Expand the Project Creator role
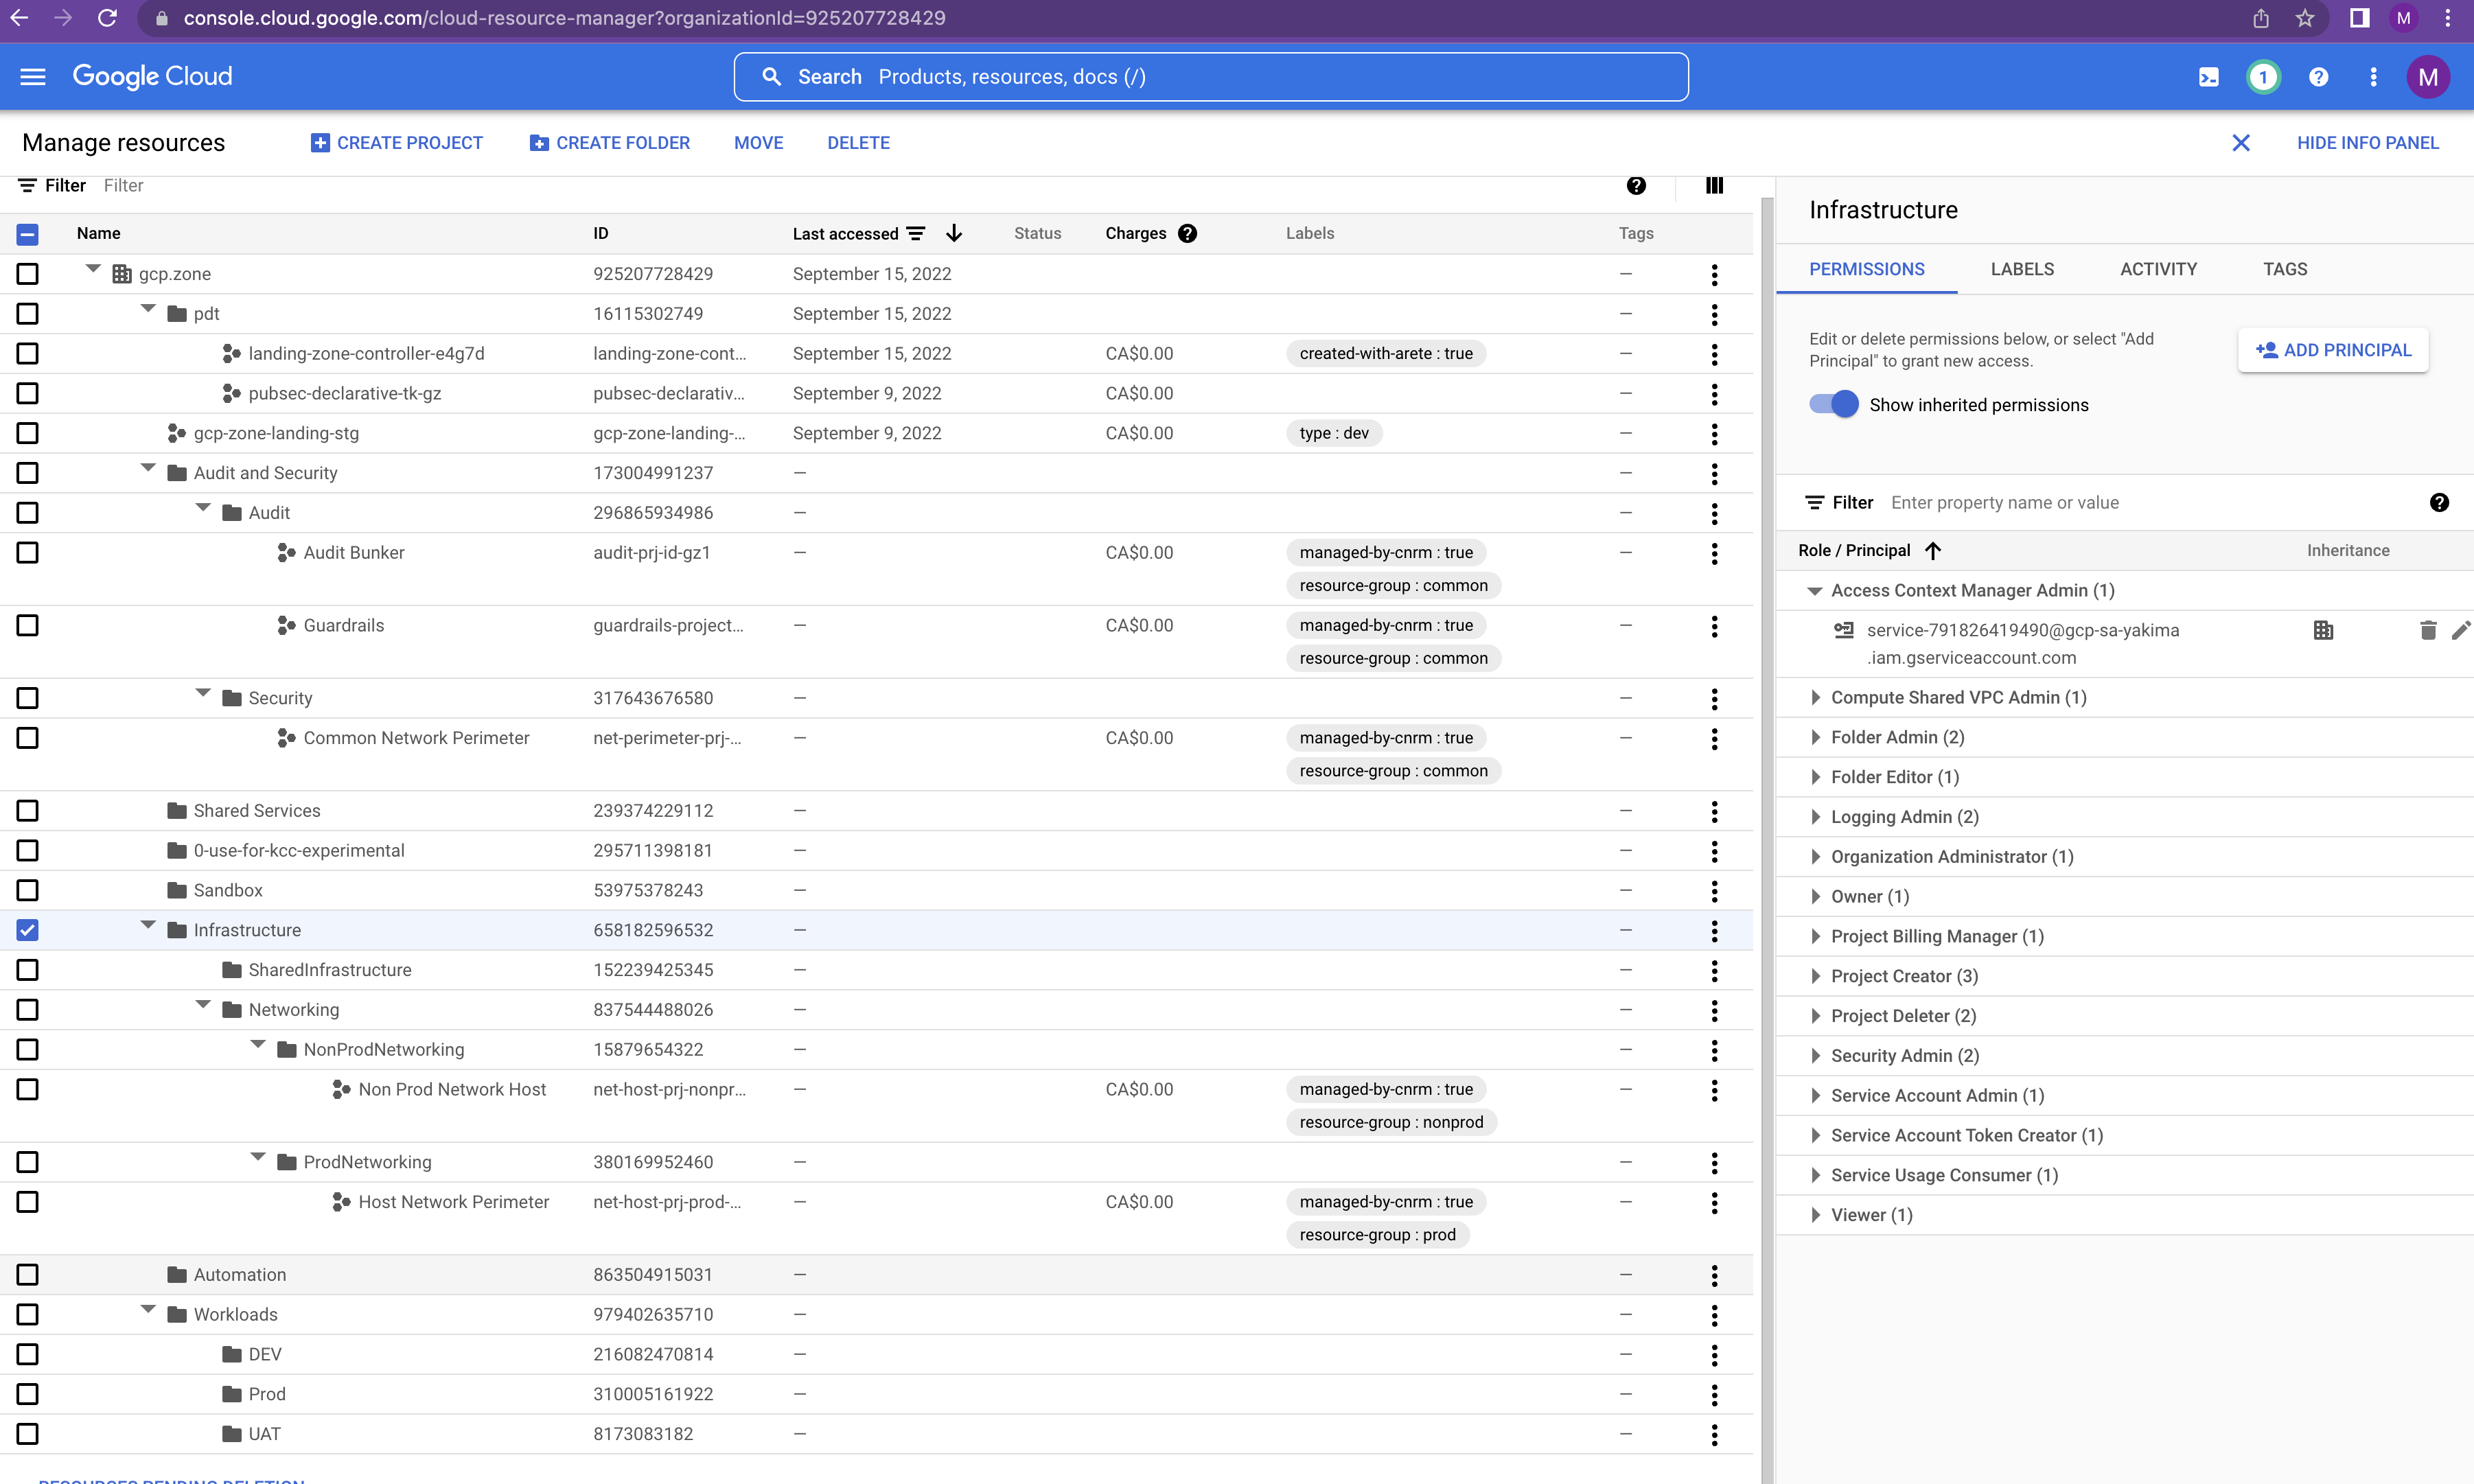 click(x=1816, y=976)
